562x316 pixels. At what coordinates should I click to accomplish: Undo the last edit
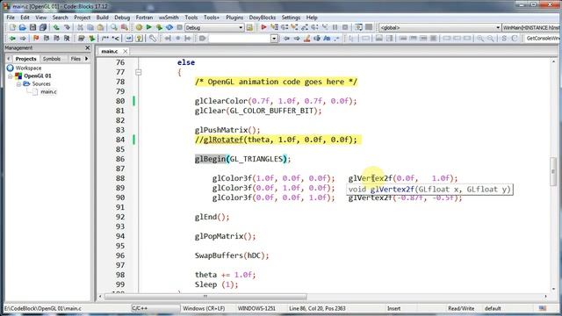pos(56,27)
